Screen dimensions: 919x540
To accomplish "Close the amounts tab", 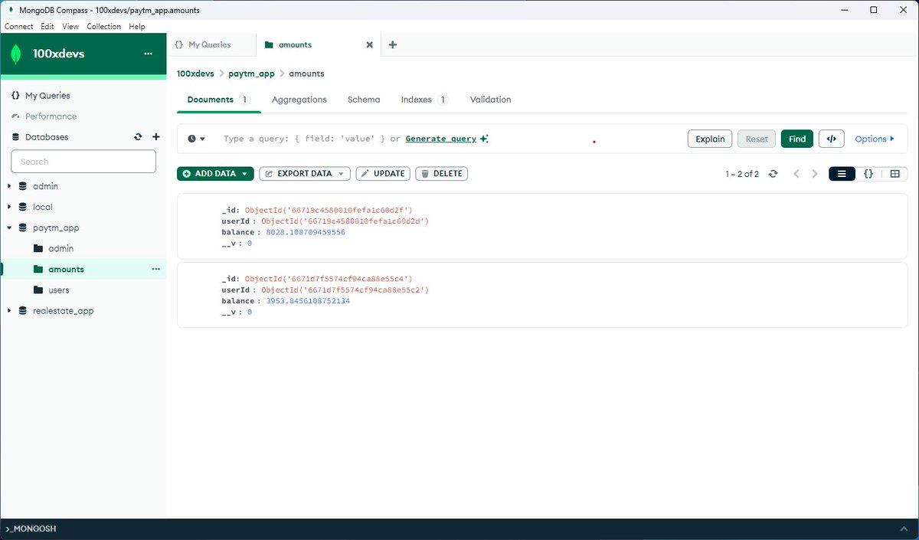I will (x=369, y=45).
